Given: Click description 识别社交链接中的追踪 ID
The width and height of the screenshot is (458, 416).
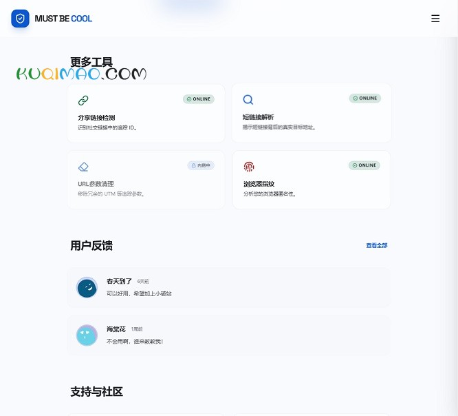Looking at the screenshot, I should [107, 128].
